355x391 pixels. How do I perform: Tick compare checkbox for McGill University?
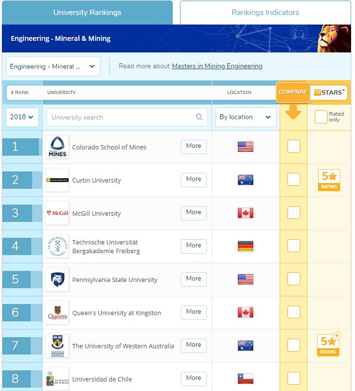coord(294,213)
